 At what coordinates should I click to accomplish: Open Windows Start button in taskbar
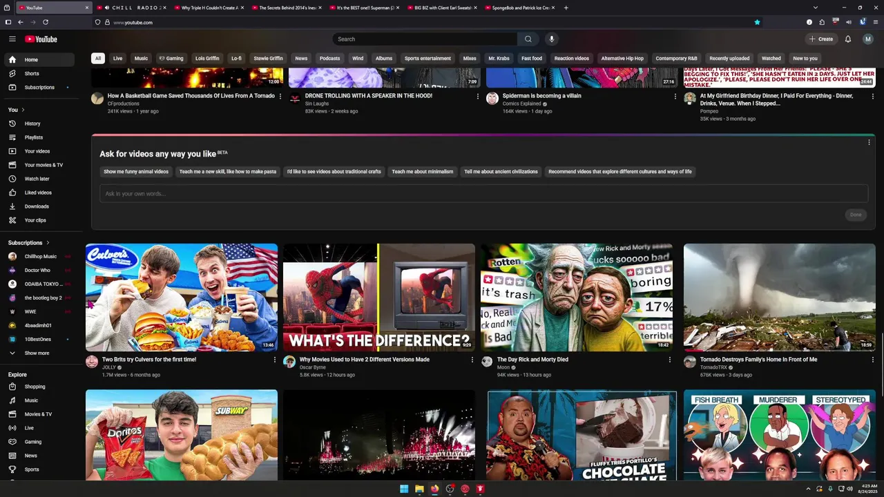(x=404, y=489)
